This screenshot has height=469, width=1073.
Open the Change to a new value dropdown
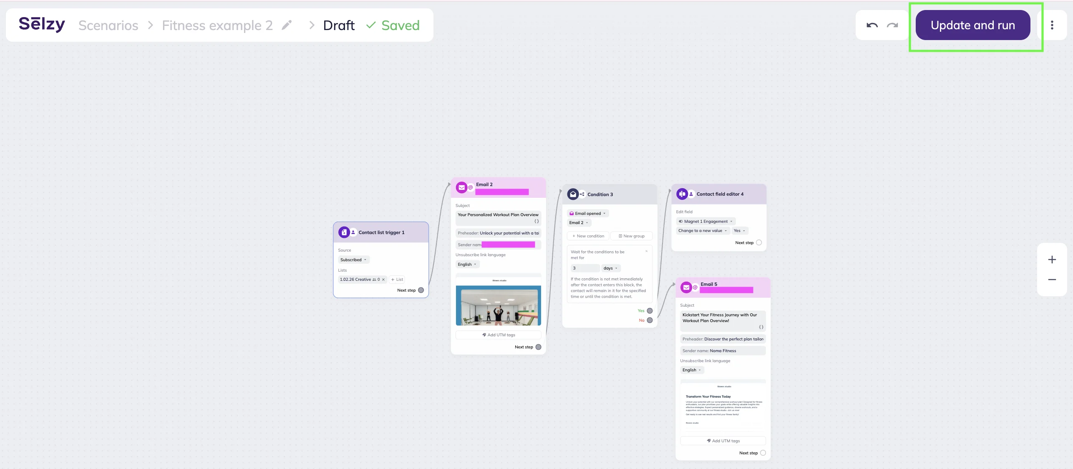703,231
